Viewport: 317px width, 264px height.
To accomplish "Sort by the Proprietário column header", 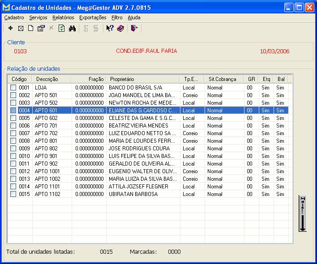I will click(x=143, y=79).
